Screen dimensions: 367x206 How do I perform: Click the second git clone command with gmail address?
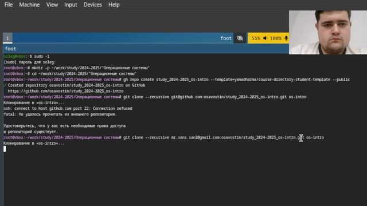point(164,137)
